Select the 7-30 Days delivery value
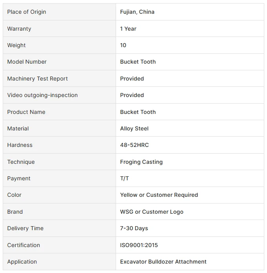The image size is (267, 273). [134, 229]
